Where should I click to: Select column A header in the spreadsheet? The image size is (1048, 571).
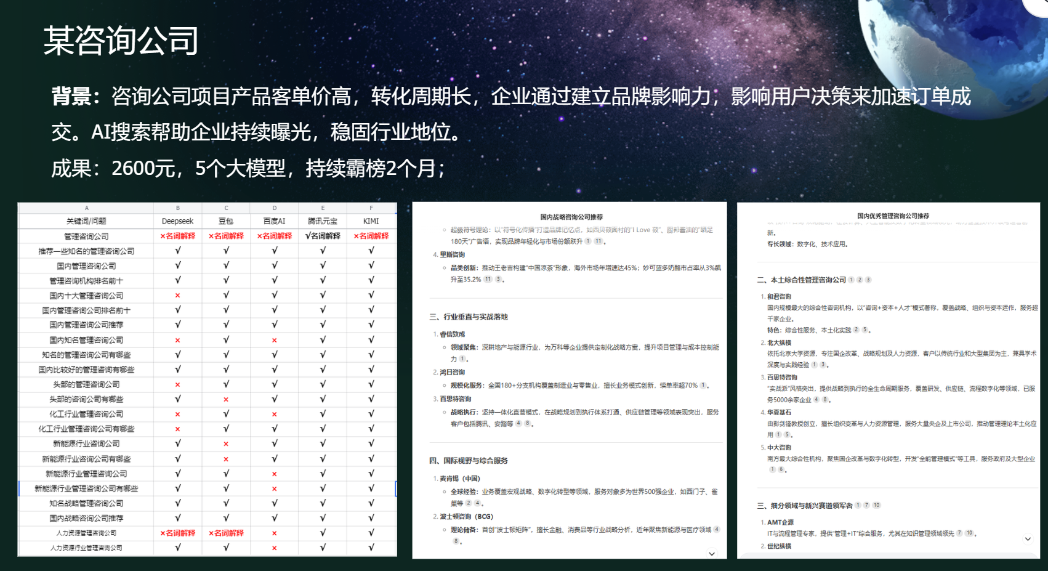pos(86,208)
